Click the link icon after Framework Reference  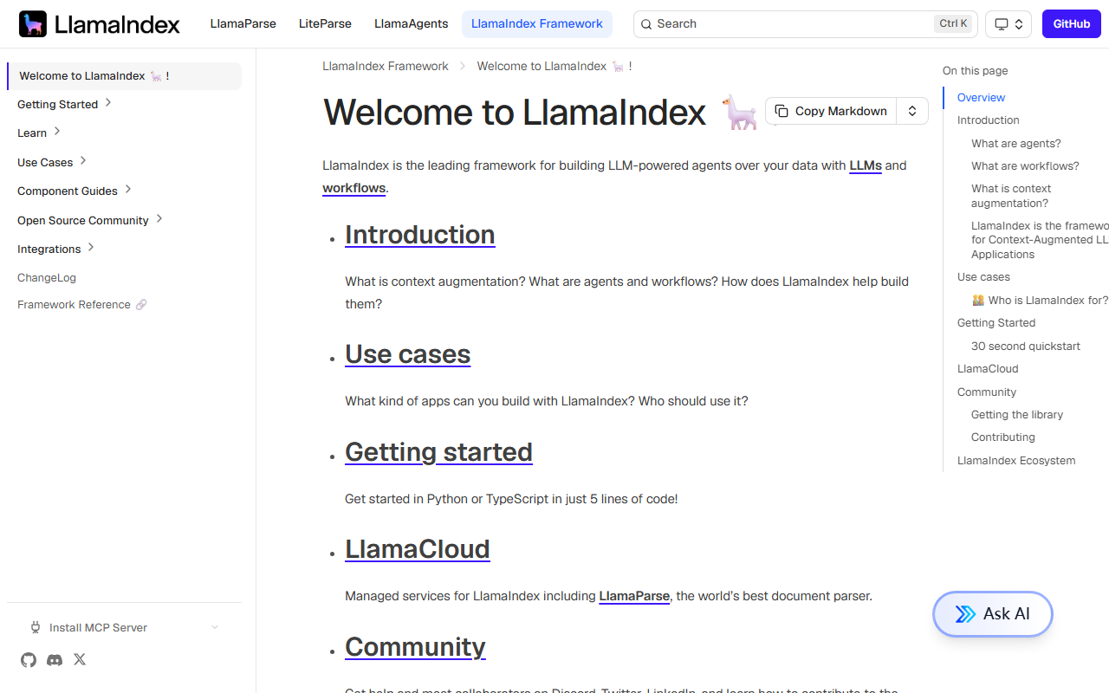141,305
